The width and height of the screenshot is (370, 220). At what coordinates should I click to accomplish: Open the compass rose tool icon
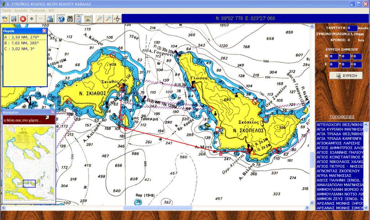[x=88, y=19]
